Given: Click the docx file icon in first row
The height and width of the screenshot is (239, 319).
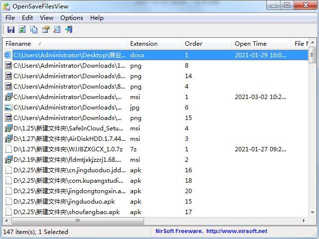Looking at the screenshot, I should click(8, 55).
